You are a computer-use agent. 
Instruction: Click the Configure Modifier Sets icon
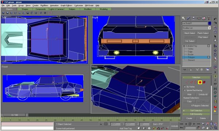coord(208,70)
